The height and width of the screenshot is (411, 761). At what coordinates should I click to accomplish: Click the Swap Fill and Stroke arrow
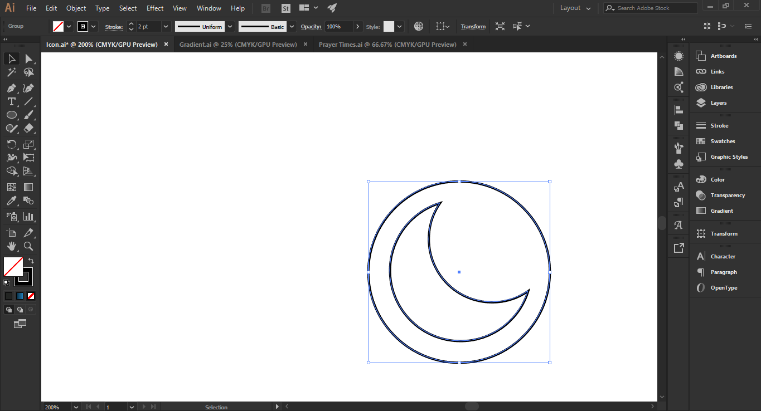pyautogui.click(x=31, y=260)
